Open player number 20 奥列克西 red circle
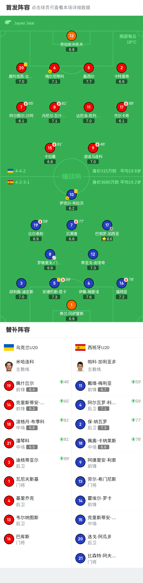The height and width of the screenshot is (583, 143). tap(21, 68)
